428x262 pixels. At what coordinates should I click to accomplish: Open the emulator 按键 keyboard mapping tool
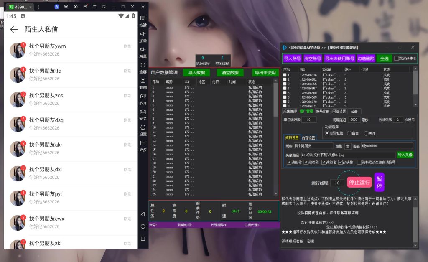143,21
